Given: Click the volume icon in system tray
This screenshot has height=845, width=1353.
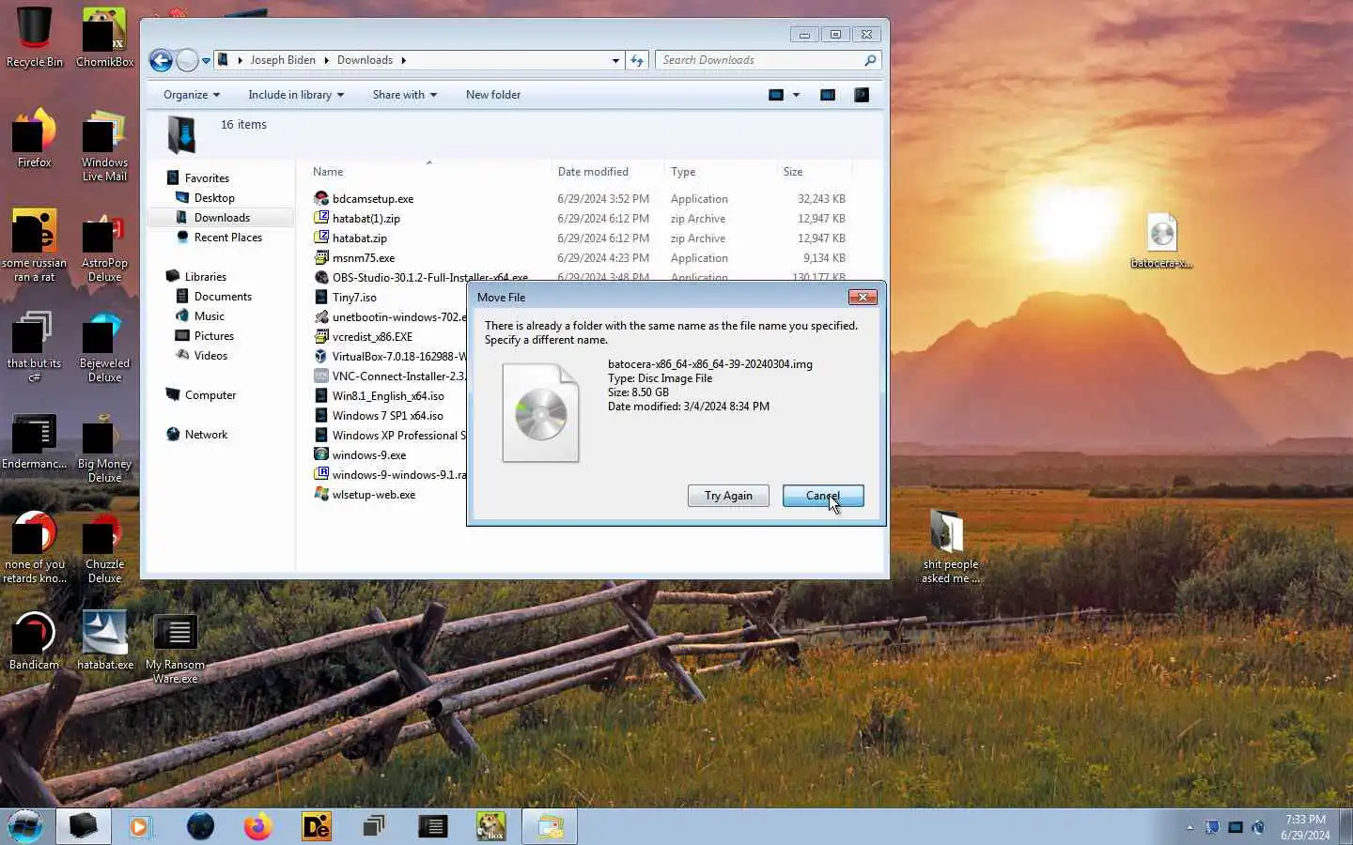Looking at the screenshot, I should [1259, 827].
